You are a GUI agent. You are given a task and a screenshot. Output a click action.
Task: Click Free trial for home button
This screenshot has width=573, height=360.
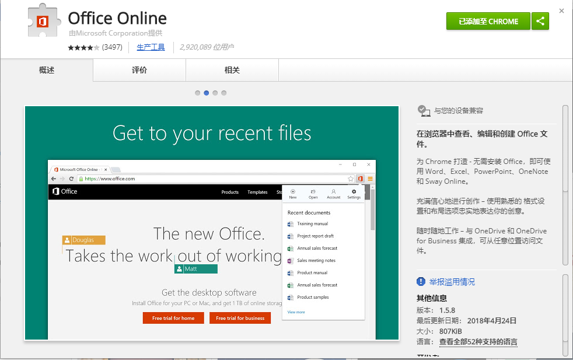[x=173, y=318]
